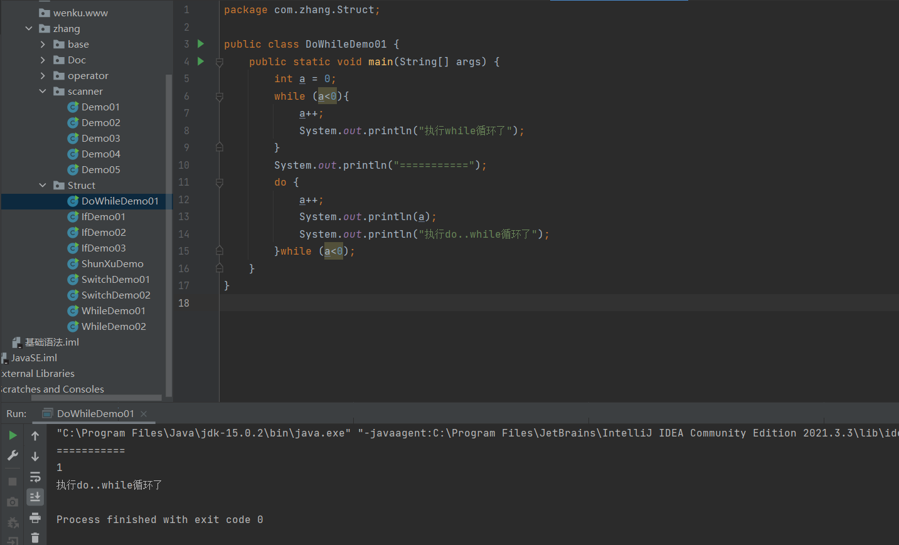Click fold end marker on line 16
This screenshot has width=899, height=545.
(220, 268)
